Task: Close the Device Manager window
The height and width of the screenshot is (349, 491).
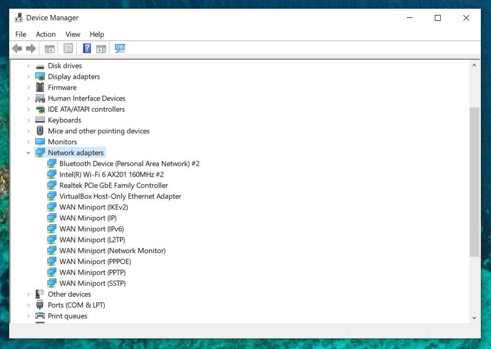Action: pos(466,18)
